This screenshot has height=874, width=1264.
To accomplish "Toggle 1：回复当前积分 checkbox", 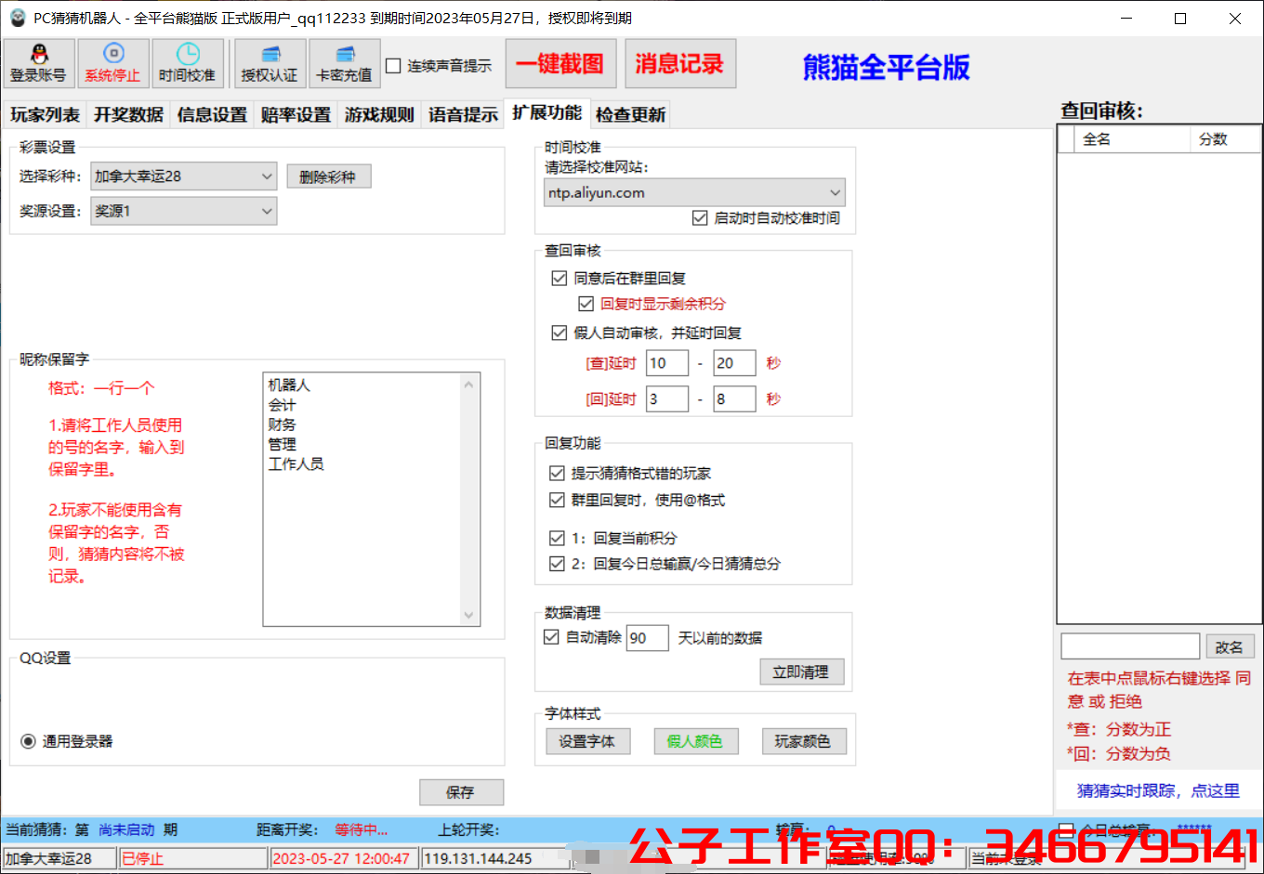I will [x=557, y=538].
